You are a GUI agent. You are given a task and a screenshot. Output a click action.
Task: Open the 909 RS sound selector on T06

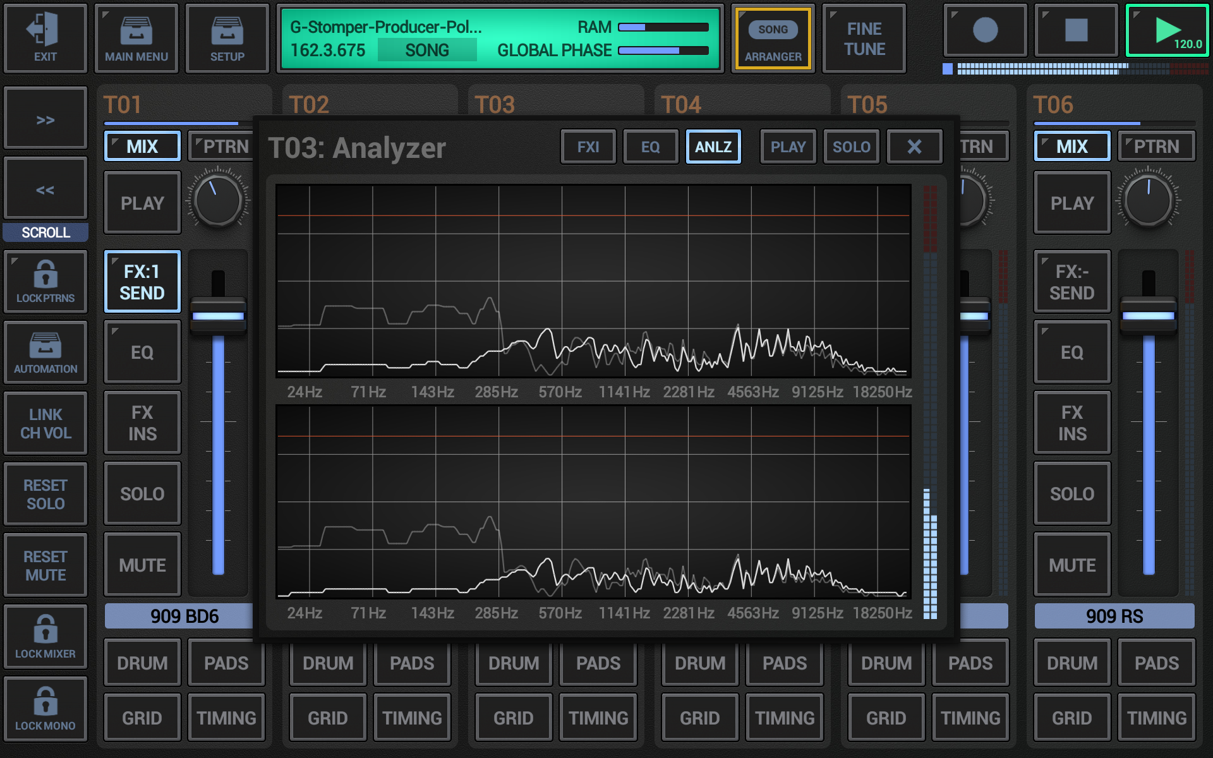[1114, 616]
